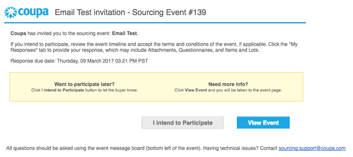Click the bold Coupa sender name in the body
353x157 pixels.
[x=19, y=34]
